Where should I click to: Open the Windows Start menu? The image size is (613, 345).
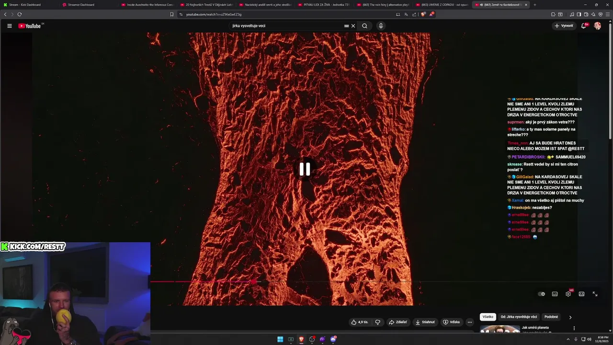point(280,339)
